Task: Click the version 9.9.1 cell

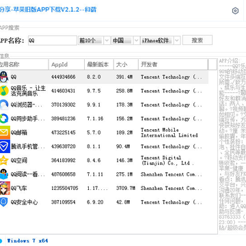Action: click(94, 105)
